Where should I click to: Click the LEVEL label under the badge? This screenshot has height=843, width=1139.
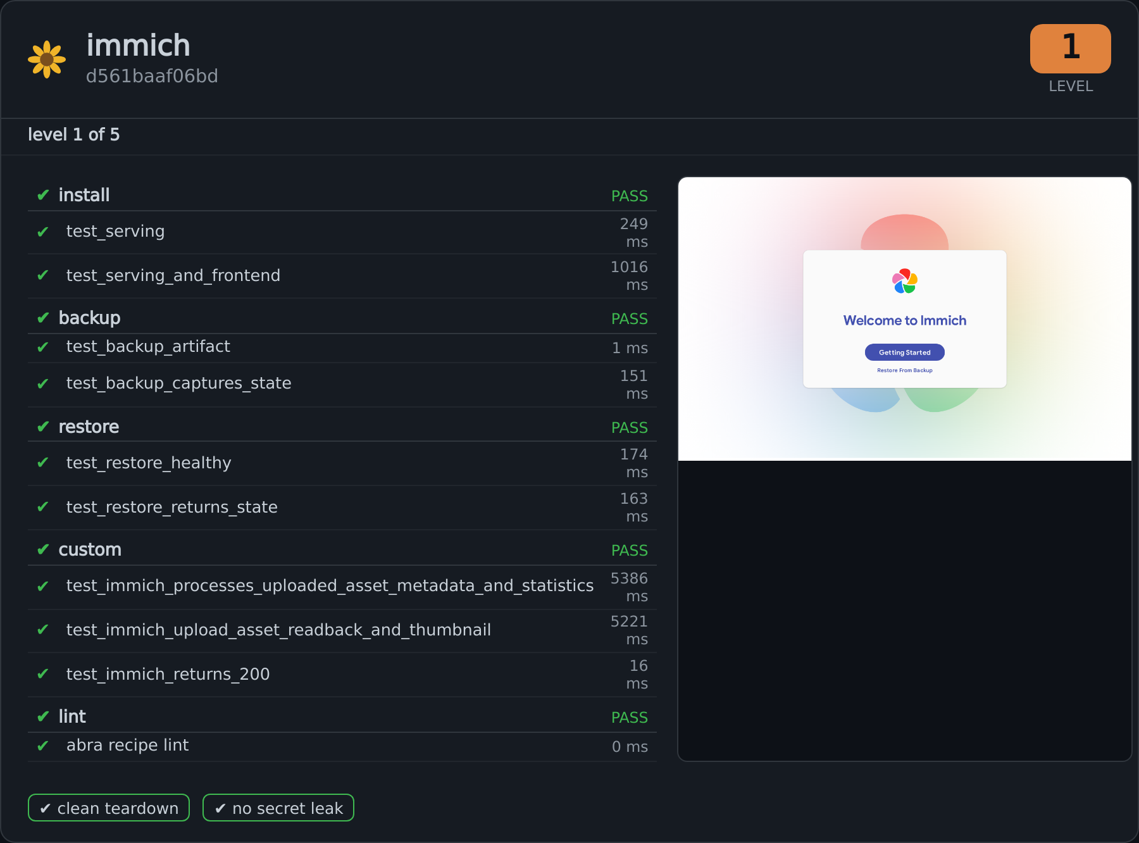coord(1071,86)
